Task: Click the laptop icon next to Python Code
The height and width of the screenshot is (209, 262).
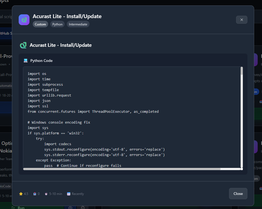Action: coord(26,61)
